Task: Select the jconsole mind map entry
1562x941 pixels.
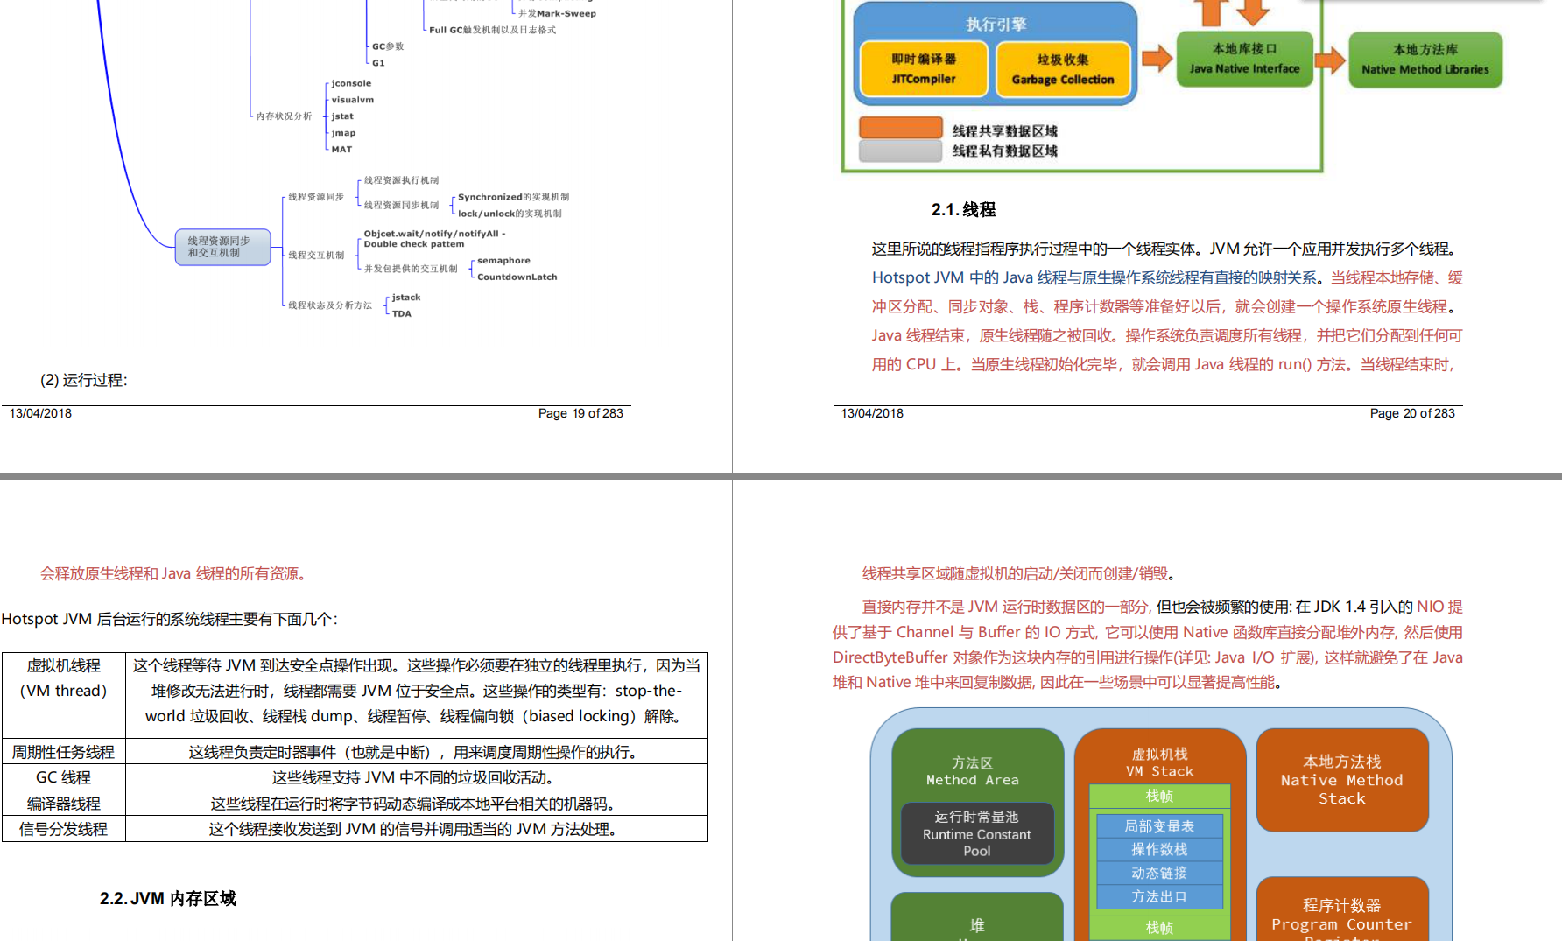Action: pyautogui.click(x=351, y=83)
